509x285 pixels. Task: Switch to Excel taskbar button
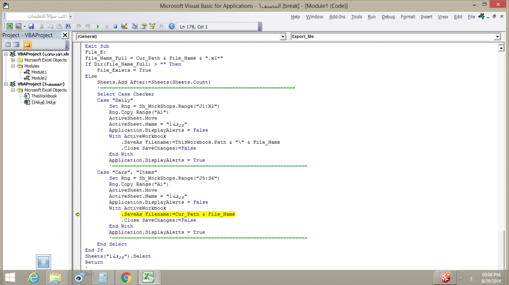coord(148,277)
